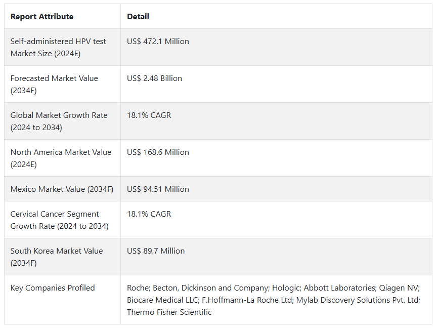438x328 pixels.
Task: Select the South Korea Market Value cell
Action: (x=57, y=257)
